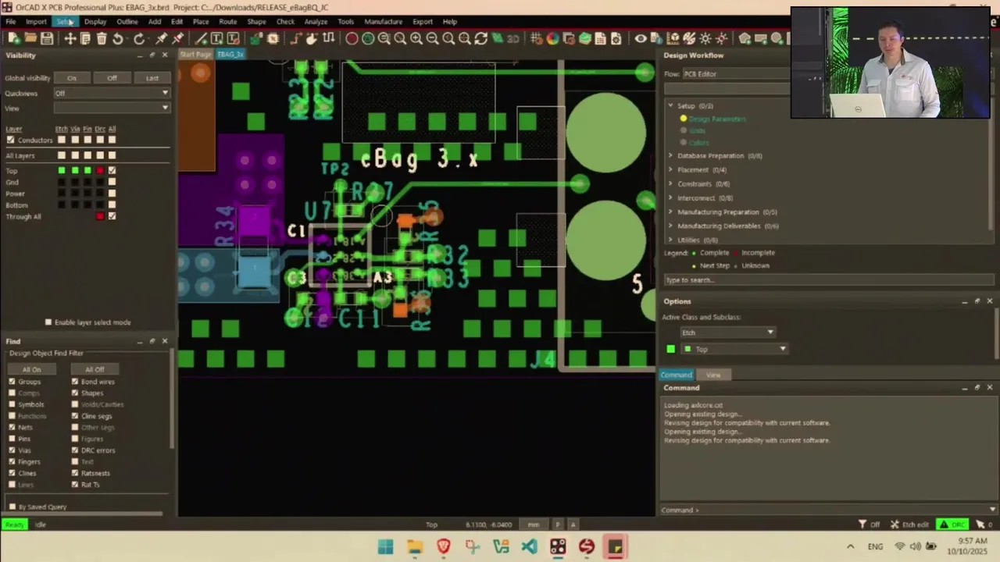This screenshot has width=1000, height=562.
Task: Uncheck DRC errors in Find filter
Action: (x=75, y=450)
